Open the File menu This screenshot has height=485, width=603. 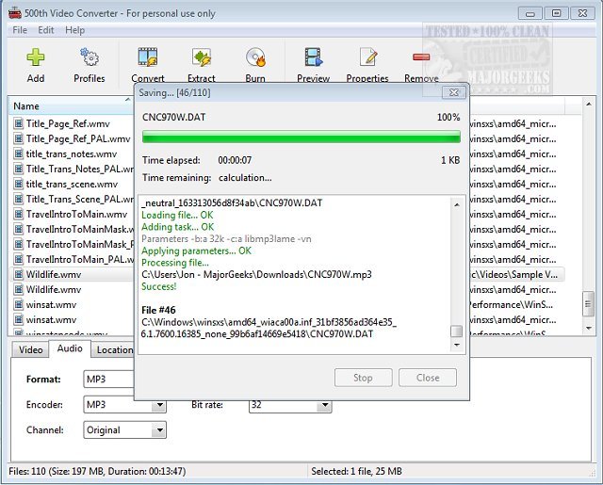(20, 30)
